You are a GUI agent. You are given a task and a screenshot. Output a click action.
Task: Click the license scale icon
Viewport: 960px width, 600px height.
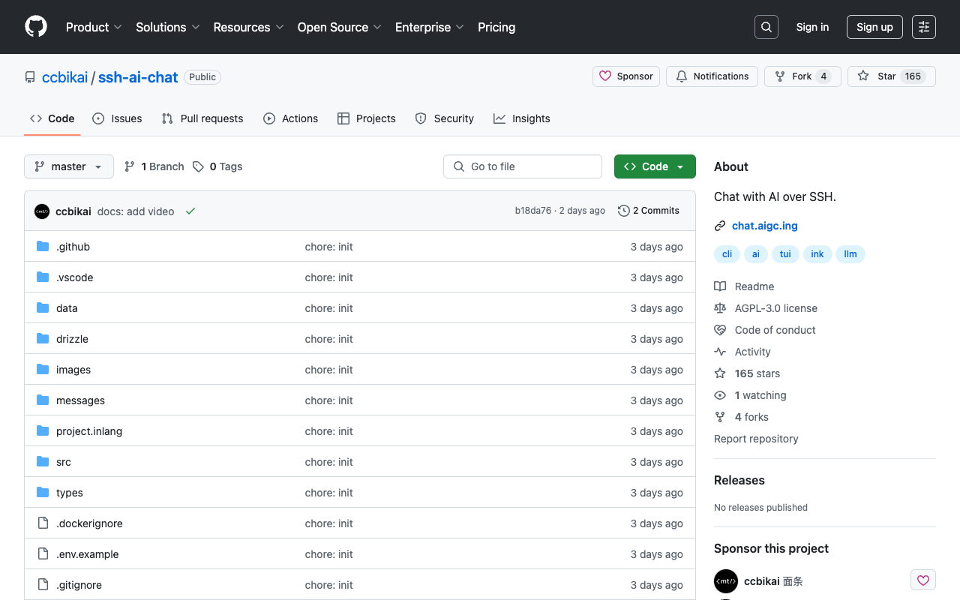pos(720,308)
